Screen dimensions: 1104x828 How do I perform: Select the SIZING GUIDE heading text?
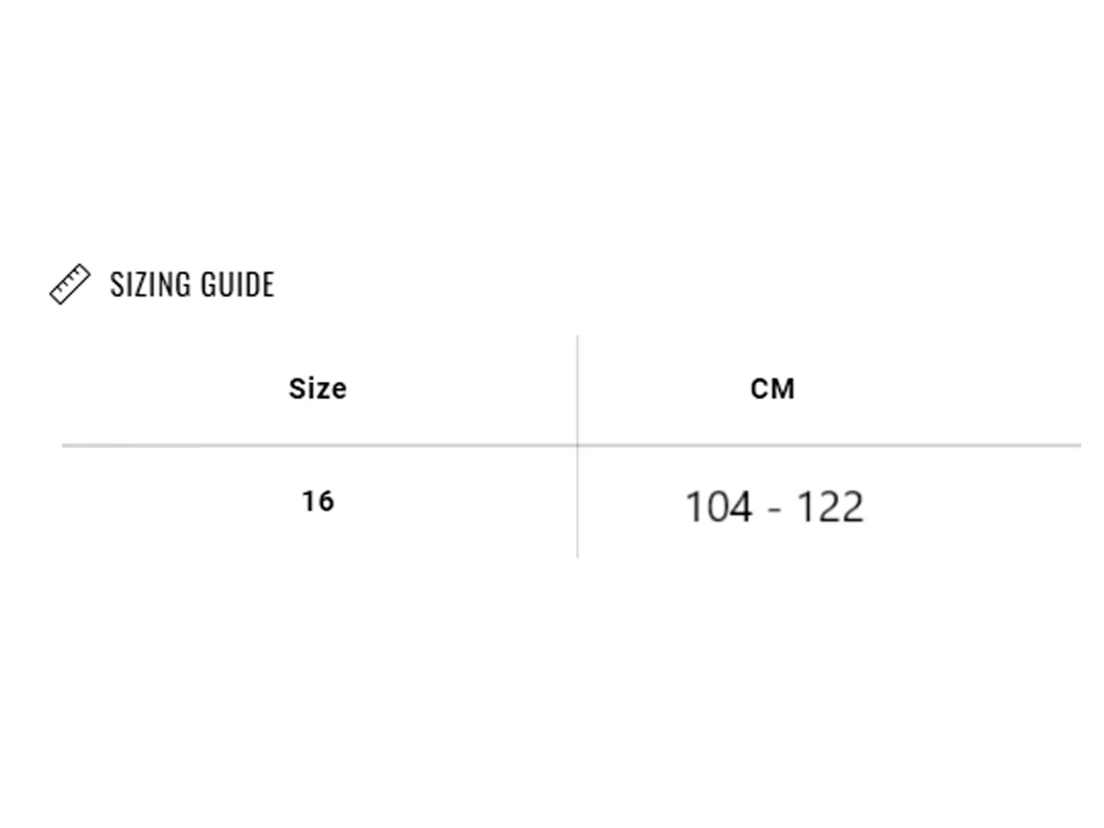(x=192, y=284)
